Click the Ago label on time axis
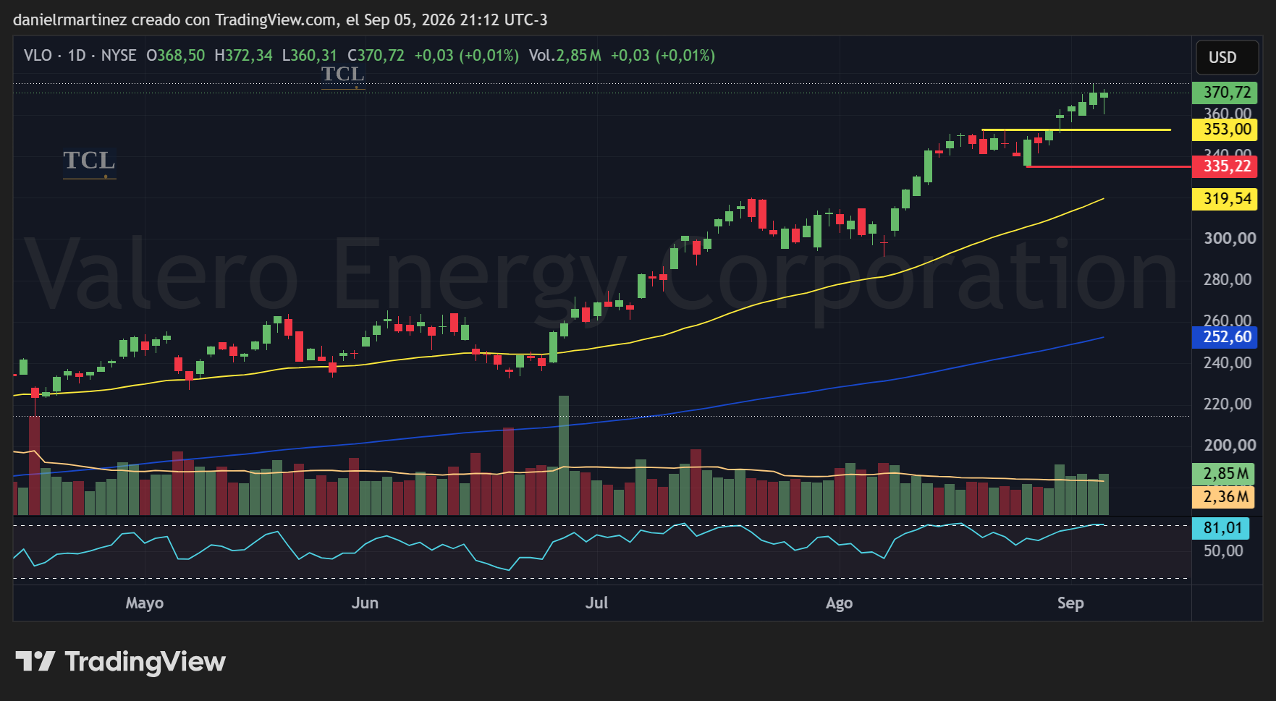The height and width of the screenshot is (701, 1276). [839, 603]
